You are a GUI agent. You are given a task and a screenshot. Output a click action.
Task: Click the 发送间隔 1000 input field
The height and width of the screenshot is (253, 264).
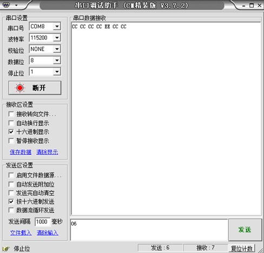pos(42,222)
